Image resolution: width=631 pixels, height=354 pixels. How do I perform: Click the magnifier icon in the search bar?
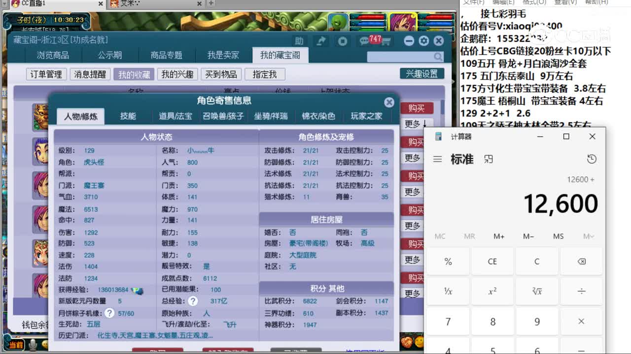coord(437,56)
